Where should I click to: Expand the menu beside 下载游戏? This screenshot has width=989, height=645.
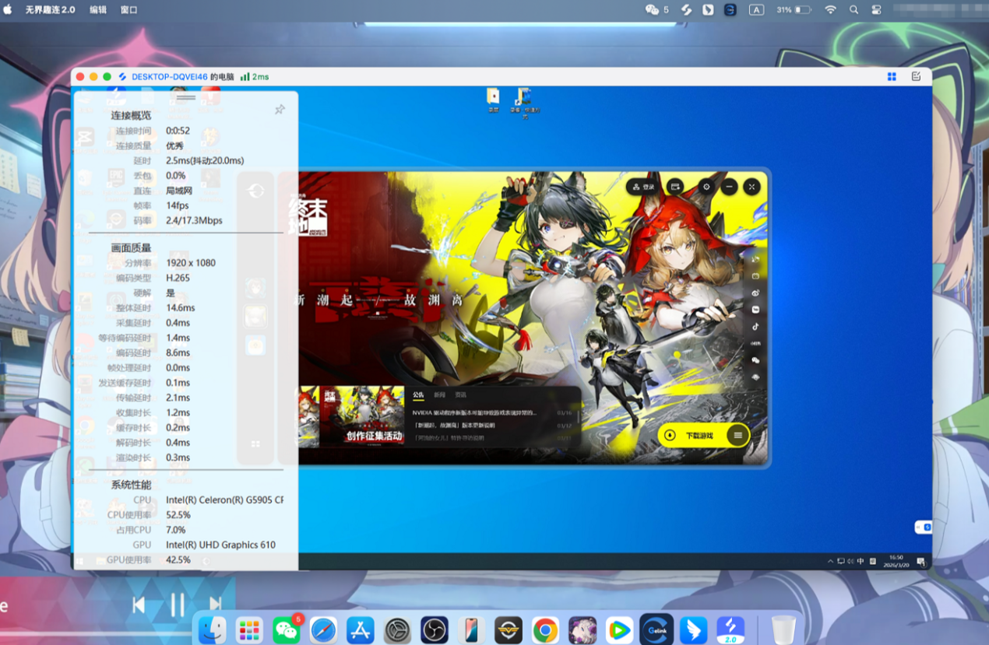tap(738, 435)
